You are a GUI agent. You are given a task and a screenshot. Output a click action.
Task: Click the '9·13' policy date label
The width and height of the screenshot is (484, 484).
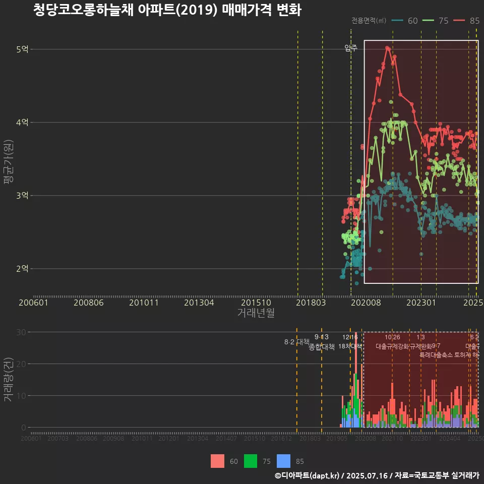pyautogui.click(x=321, y=337)
